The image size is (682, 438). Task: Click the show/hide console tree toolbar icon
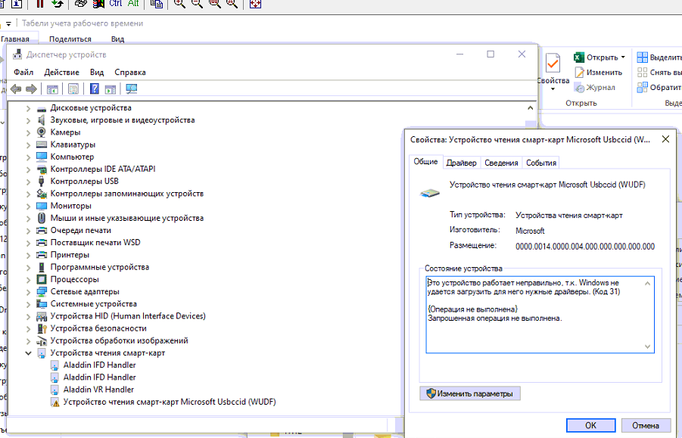(x=52, y=89)
